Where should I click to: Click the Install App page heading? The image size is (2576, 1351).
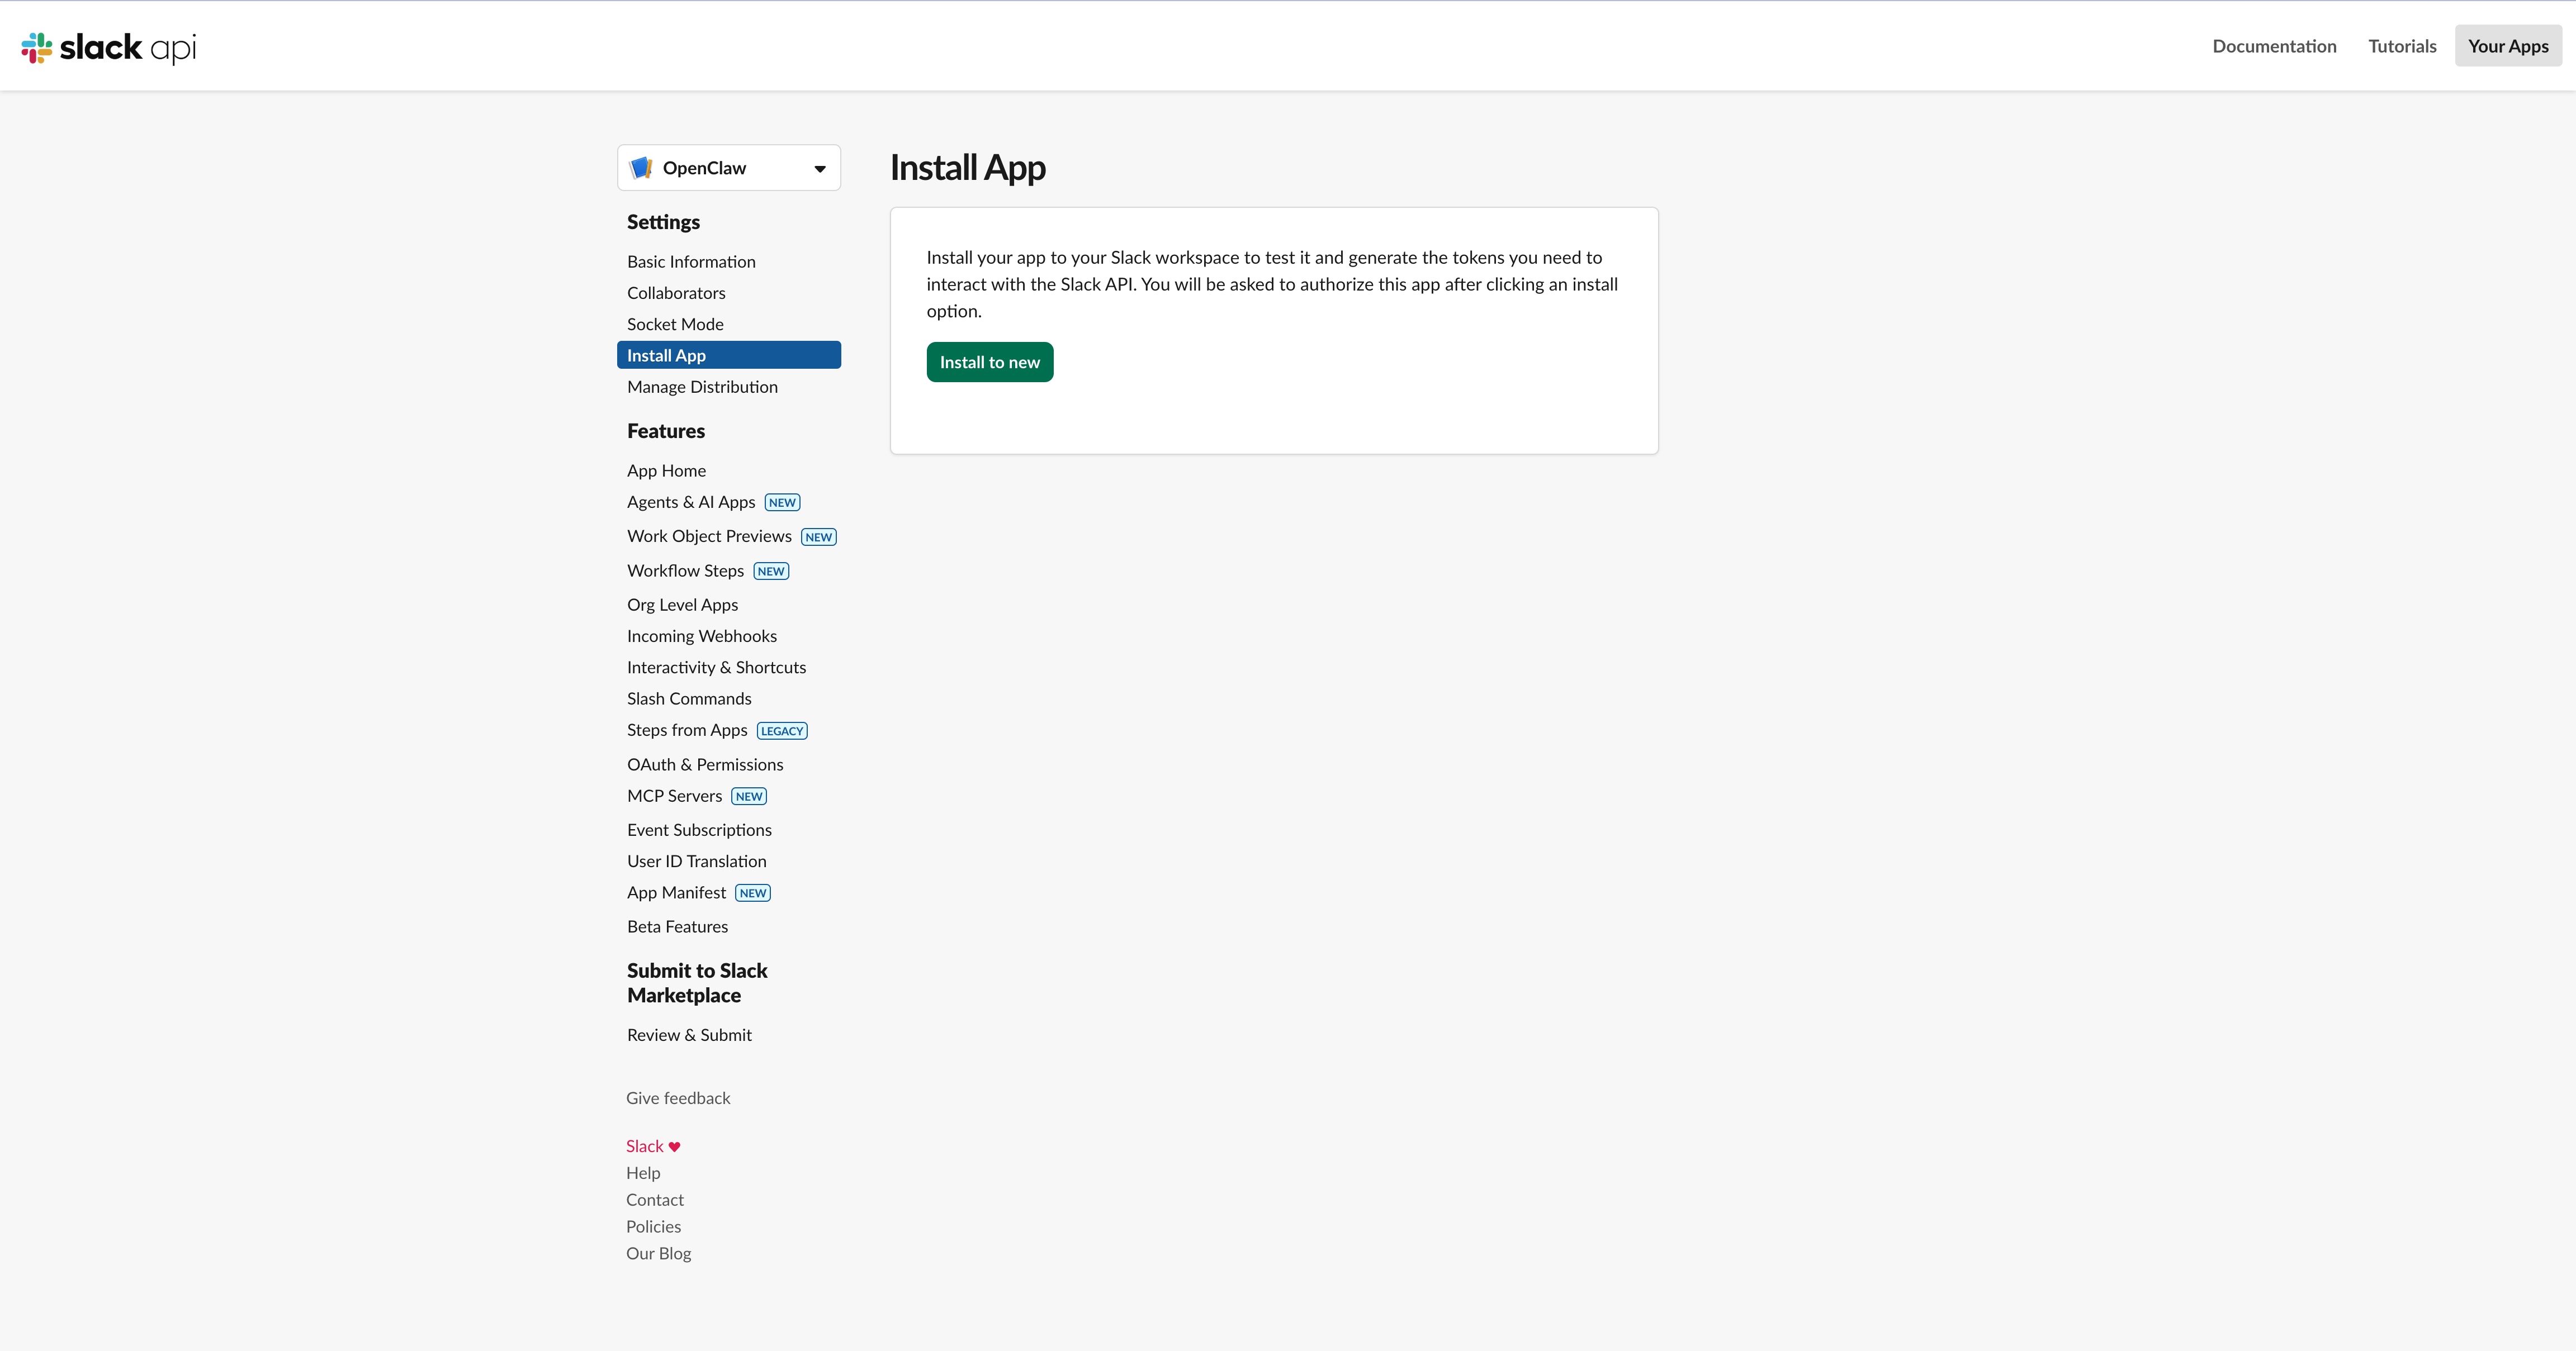pos(968,168)
